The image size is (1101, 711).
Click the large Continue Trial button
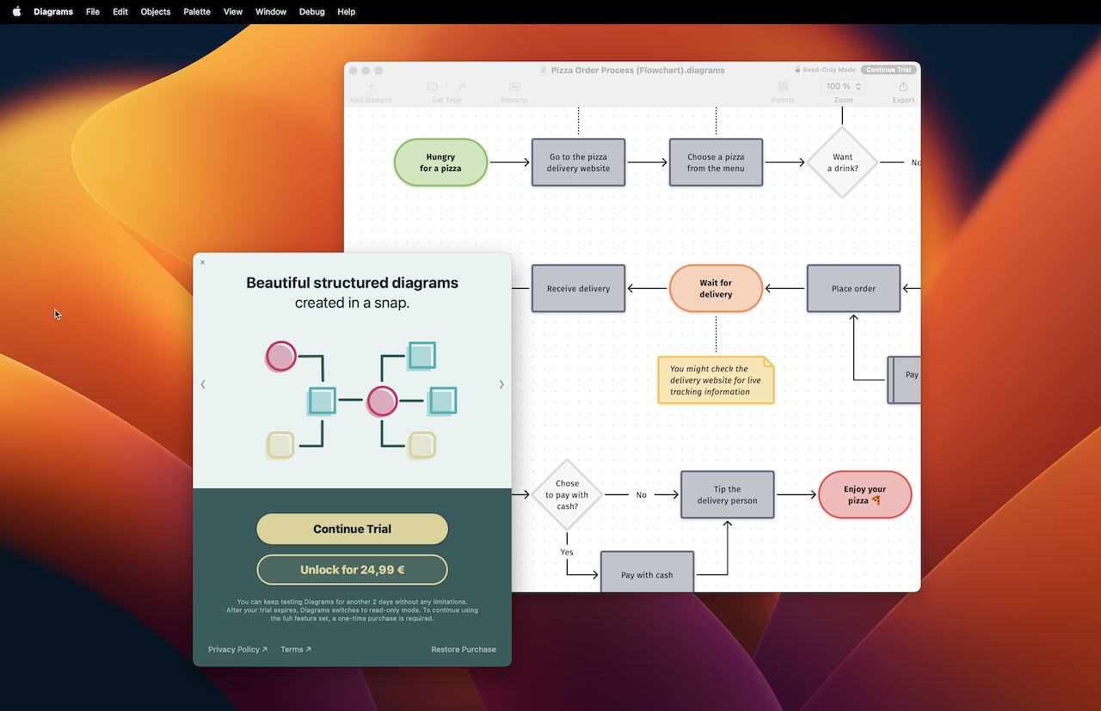[x=352, y=529]
